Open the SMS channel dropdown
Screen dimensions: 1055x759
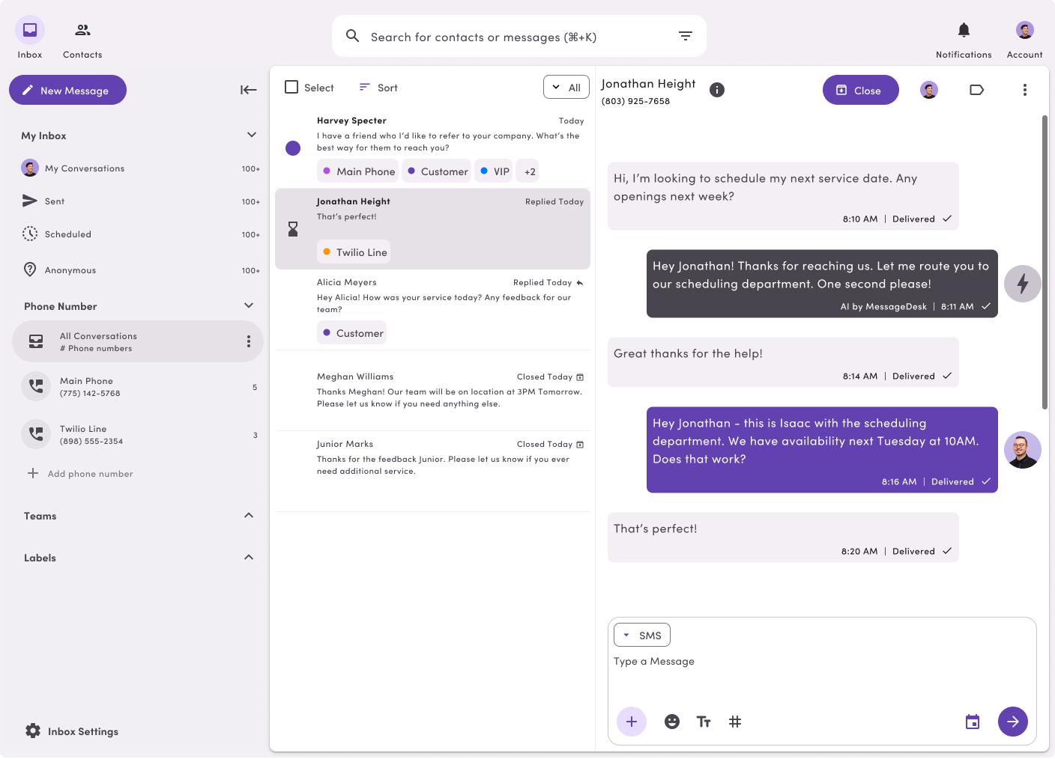click(x=641, y=634)
